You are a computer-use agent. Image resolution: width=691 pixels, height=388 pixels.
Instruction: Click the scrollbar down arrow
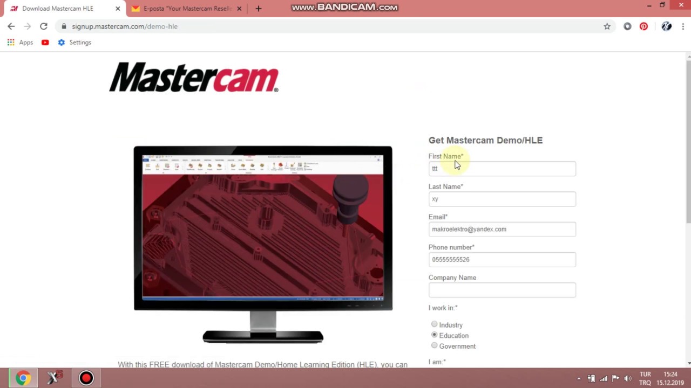688,363
